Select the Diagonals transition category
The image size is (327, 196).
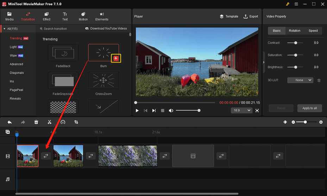(17, 73)
